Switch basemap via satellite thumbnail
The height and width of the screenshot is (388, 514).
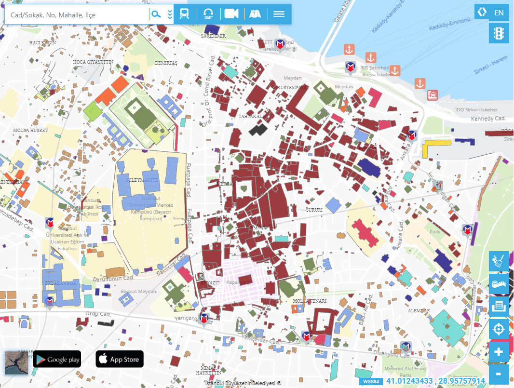coord(16,363)
